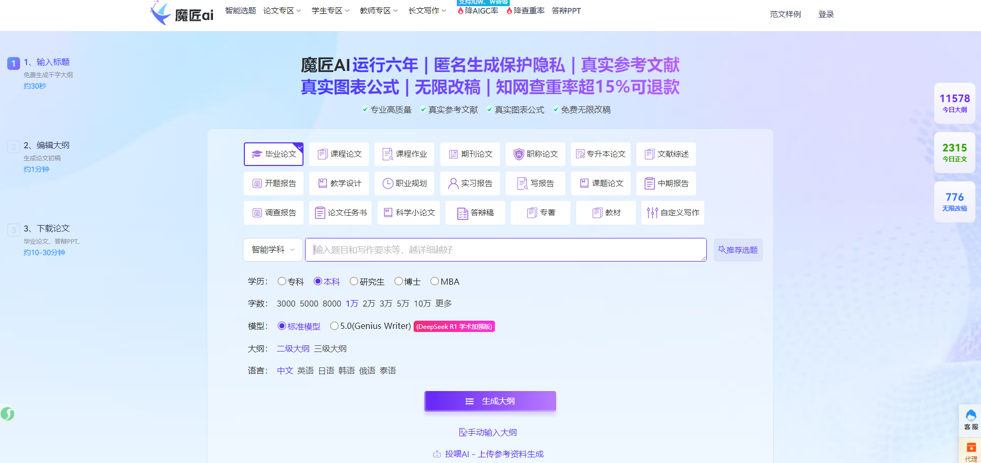Expand the 教师专区 menu
Viewport: 981px width, 463px height.
[379, 11]
